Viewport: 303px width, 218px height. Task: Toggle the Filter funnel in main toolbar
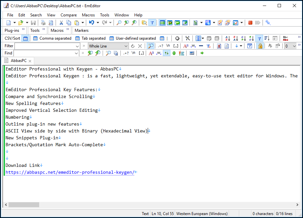point(152,23)
